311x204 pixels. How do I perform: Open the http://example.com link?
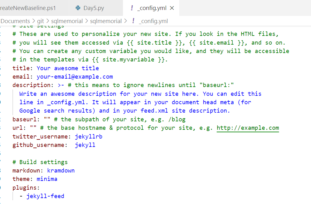point(248,128)
